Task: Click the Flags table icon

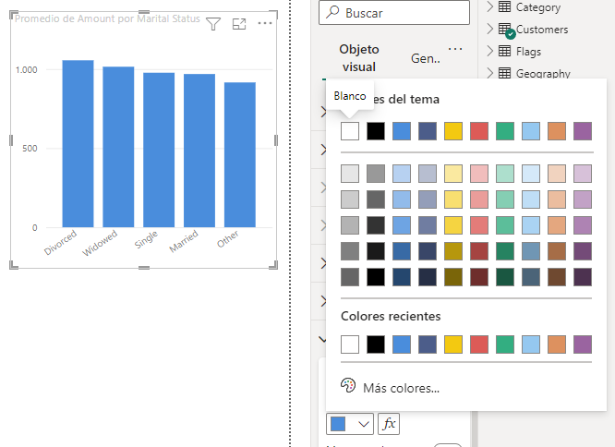Action: coord(504,52)
